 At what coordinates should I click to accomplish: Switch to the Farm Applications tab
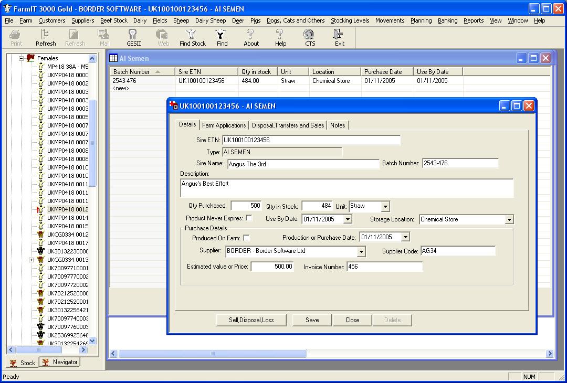pos(224,125)
